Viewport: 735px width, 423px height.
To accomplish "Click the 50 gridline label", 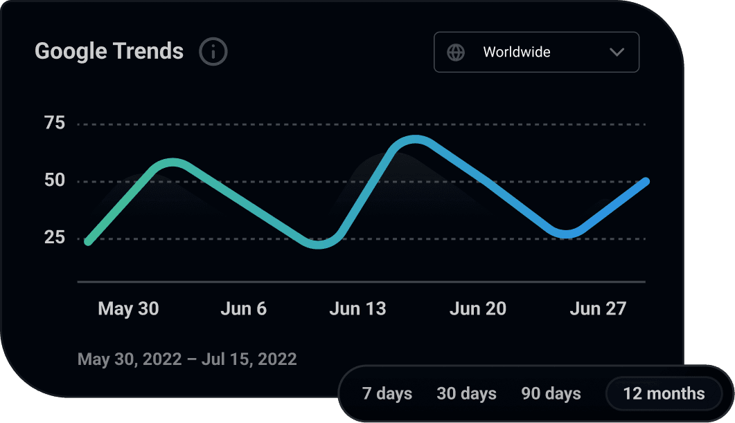I will (x=54, y=180).
